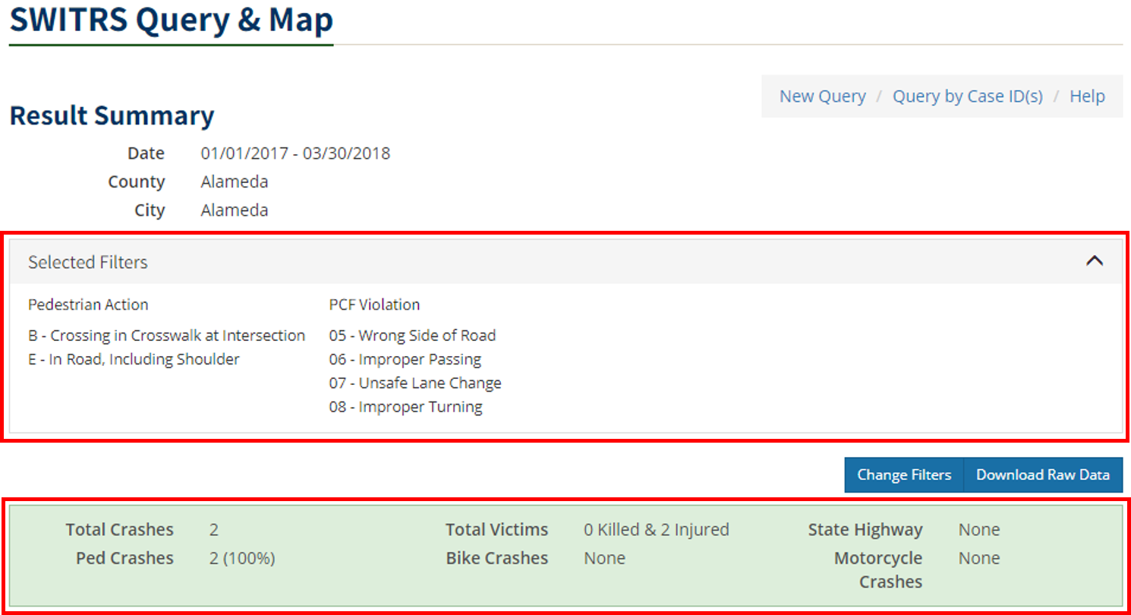The height and width of the screenshot is (615, 1131).
Task: Click the Result Summary heading
Action: [112, 115]
